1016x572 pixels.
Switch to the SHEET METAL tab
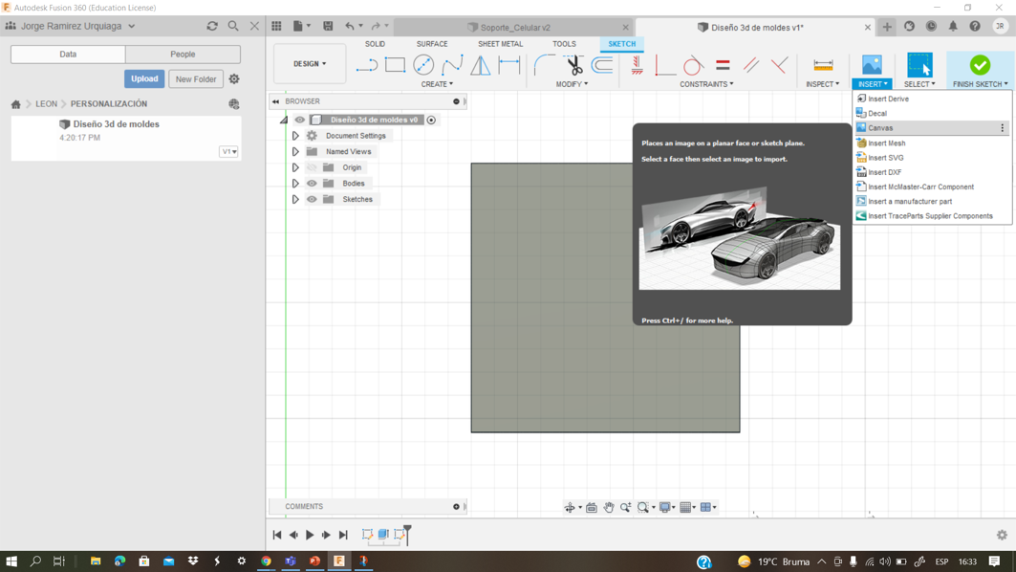click(500, 44)
